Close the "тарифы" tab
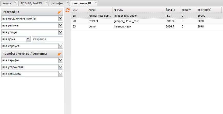223x114 pixels. [x=67, y=3]
